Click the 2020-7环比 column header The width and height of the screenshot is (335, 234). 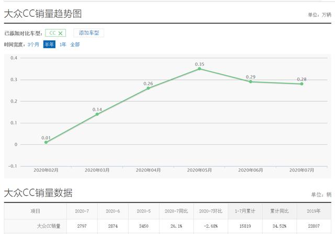[x=211, y=211]
